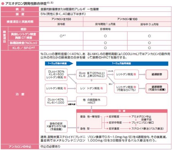Click the blue 1~3ヵ月毎の検査 arrow banner

click(59, 63)
